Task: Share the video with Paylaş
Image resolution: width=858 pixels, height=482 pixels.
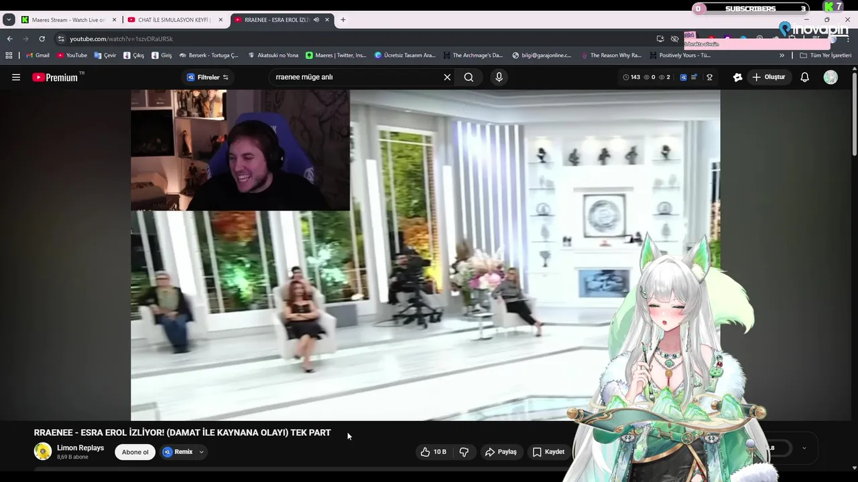Action: (x=501, y=452)
